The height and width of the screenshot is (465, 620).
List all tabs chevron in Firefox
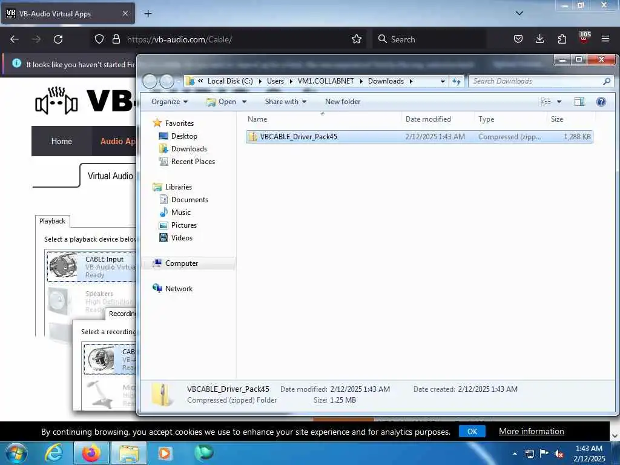pyautogui.click(x=519, y=13)
